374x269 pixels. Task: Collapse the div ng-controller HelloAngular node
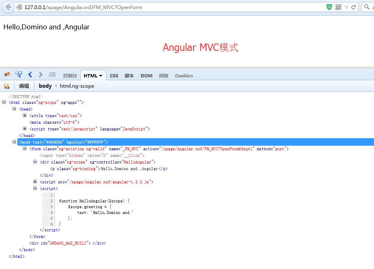point(35,162)
